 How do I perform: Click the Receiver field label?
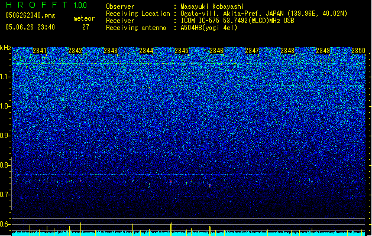coord(120,21)
